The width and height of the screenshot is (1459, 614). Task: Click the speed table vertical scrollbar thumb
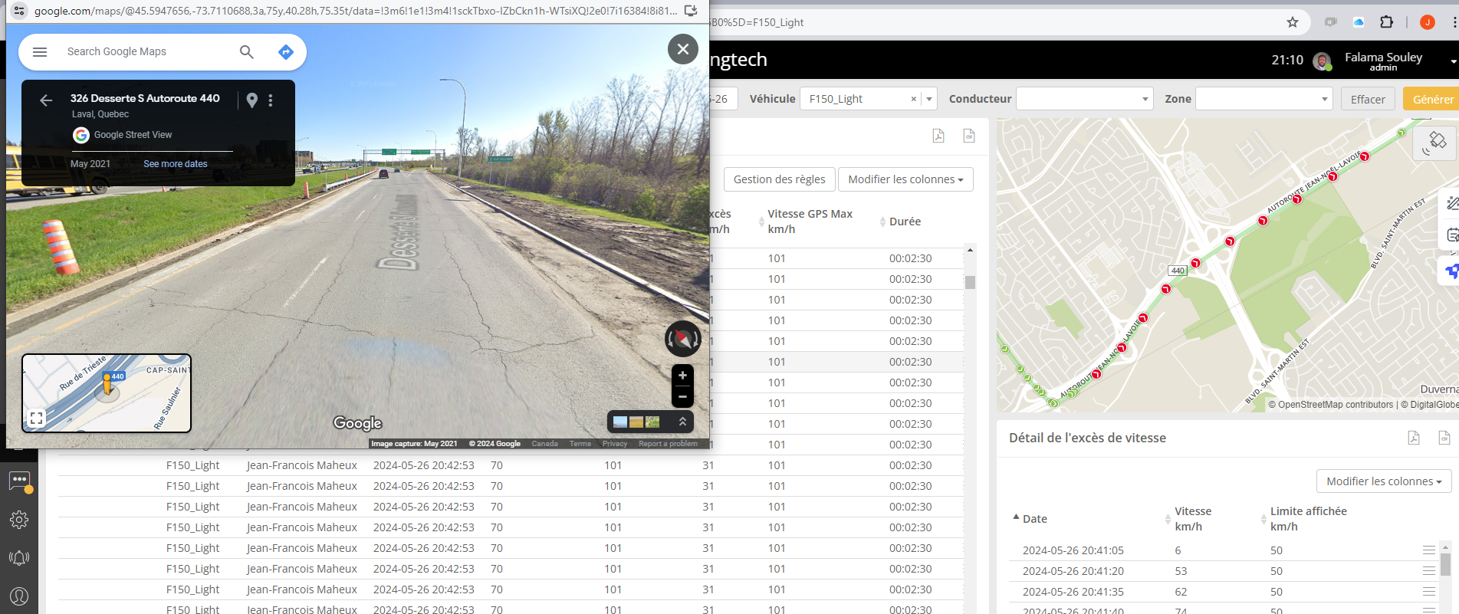click(970, 282)
